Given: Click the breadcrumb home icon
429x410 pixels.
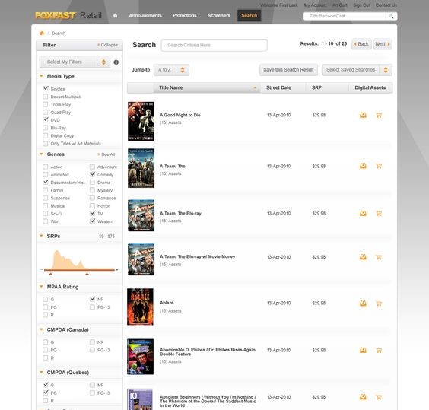Looking at the screenshot, I should pos(42,33).
